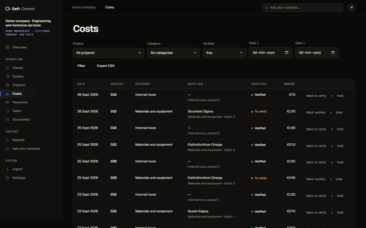Go to Projects in the sidebar
366x228 pixels.
pos(19,85)
